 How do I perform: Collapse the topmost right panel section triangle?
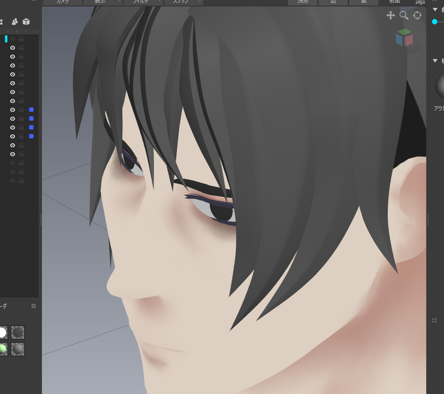tap(435, 10)
